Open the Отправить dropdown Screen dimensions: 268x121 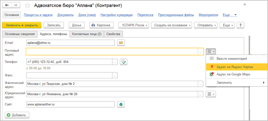(207, 25)
